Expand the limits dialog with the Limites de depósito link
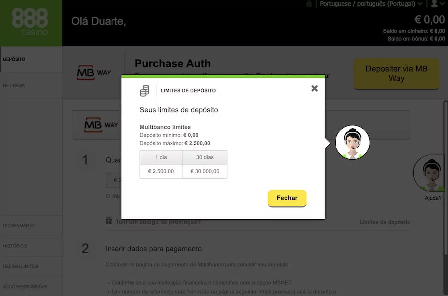This screenshot has width=448, height=296. [x=385, y=222]
